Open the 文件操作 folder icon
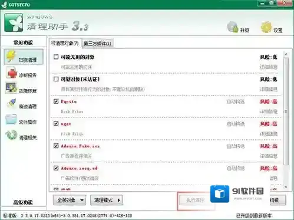Screen dimensions: 294x220 pos(11,119)
